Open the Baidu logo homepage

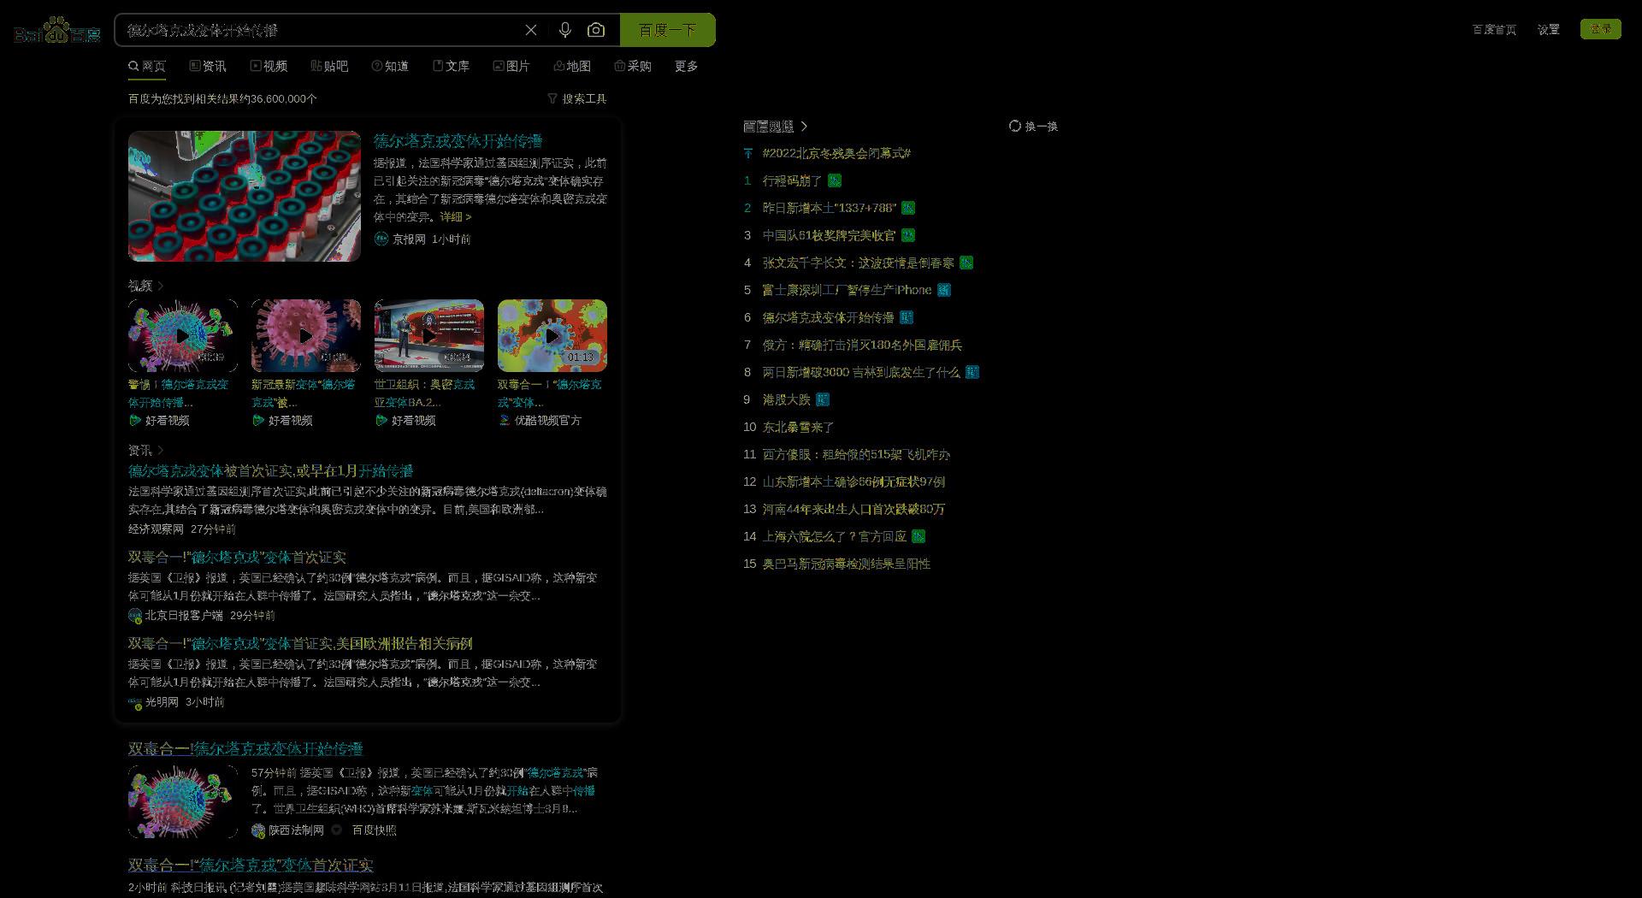(x=57, y=30)
